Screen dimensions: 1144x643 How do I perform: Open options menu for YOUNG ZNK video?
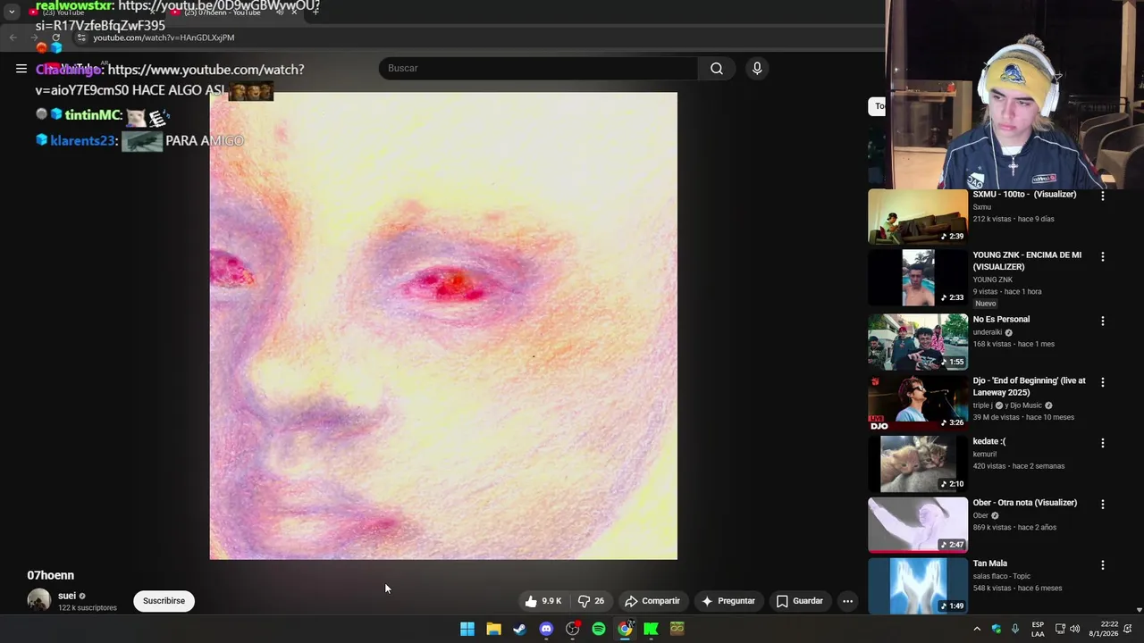[x=1102, y=256]
